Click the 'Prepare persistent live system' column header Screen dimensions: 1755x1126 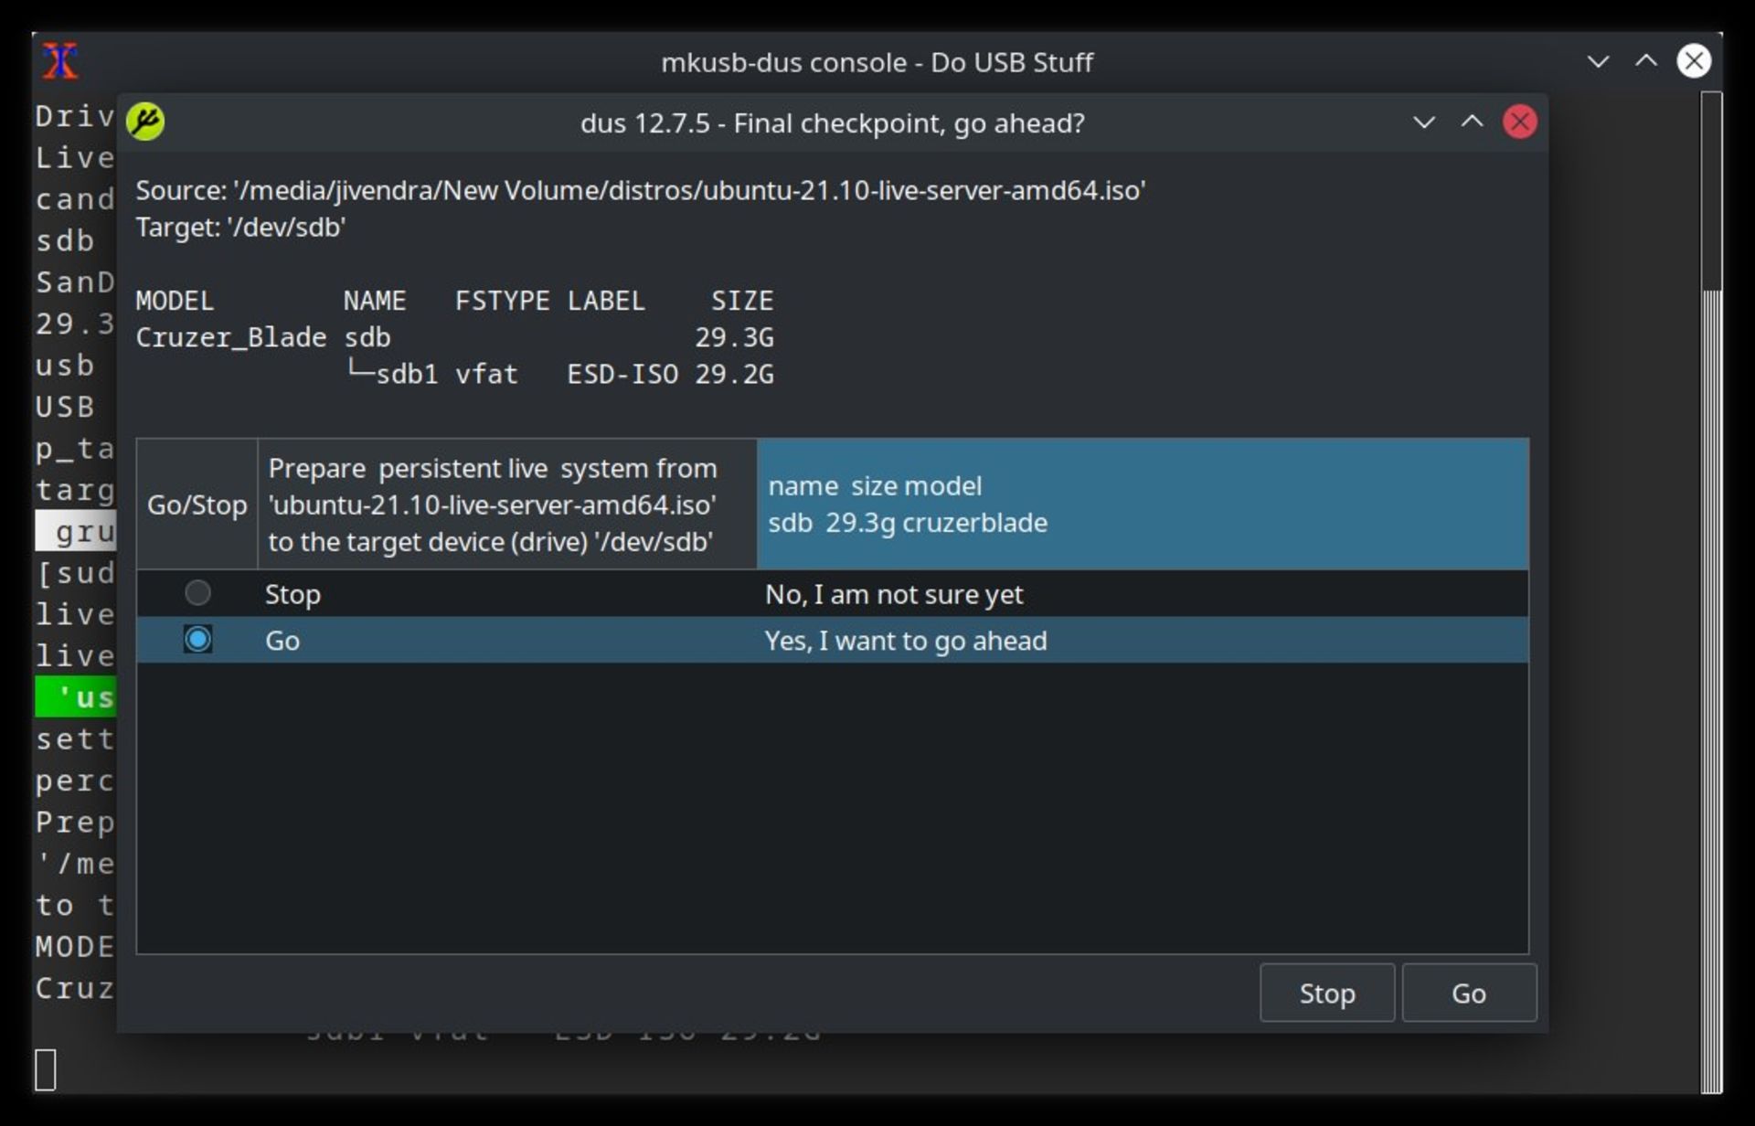point(507,505)
